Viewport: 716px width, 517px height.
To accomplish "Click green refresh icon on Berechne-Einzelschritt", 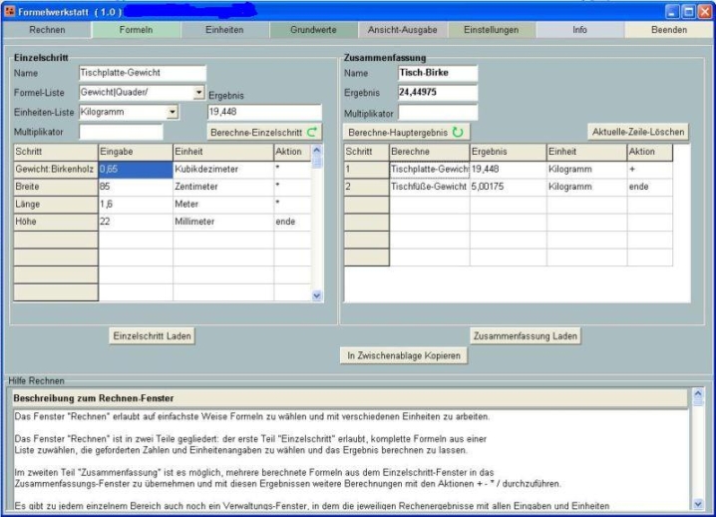I will pyautogui.click(x=313, y=131).
